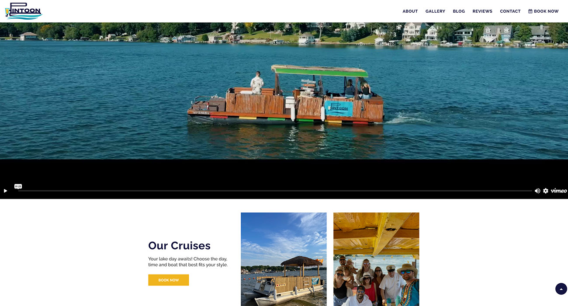Play the Vimeo video

(5, 191)
